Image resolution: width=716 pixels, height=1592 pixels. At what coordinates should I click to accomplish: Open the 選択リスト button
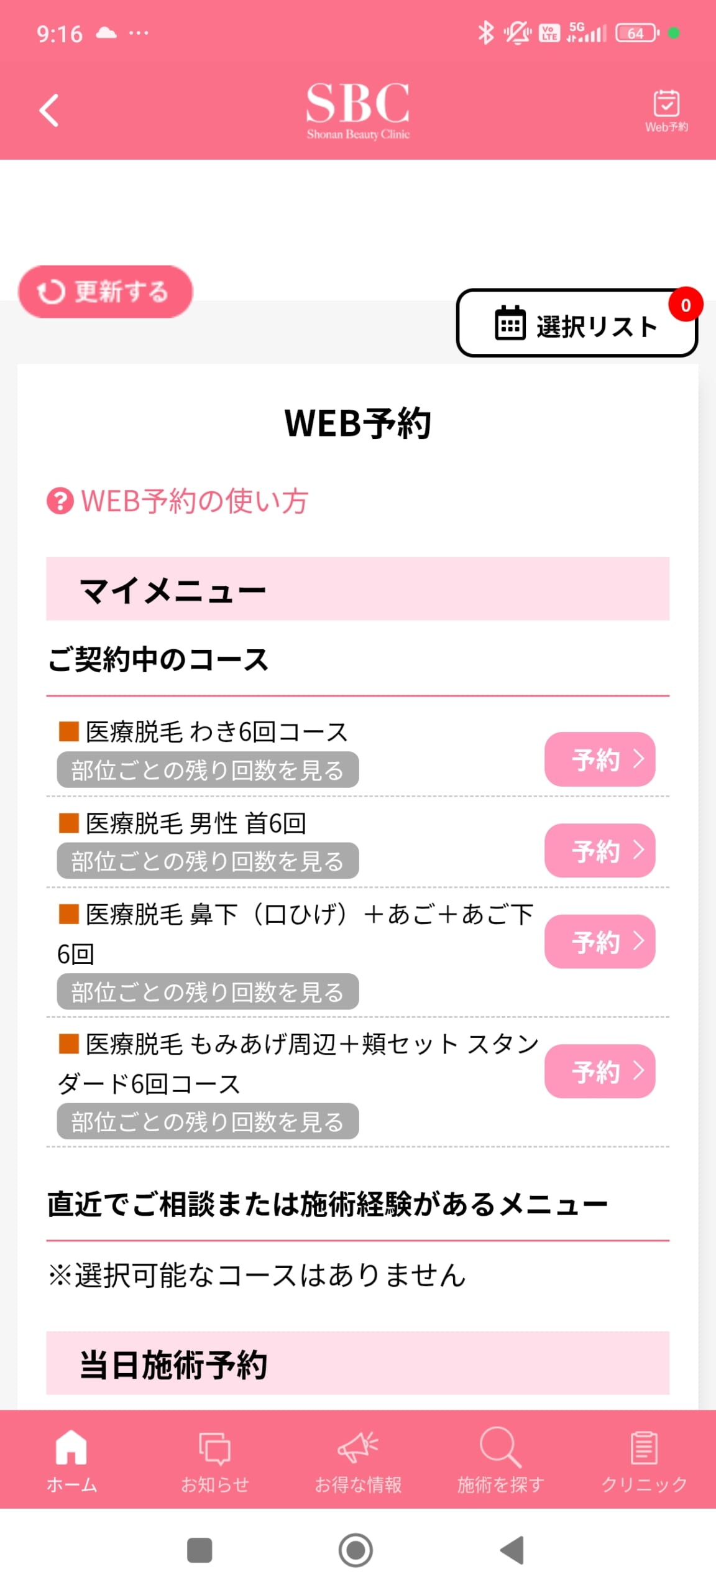pyautogui.click(x=576, y=323)
